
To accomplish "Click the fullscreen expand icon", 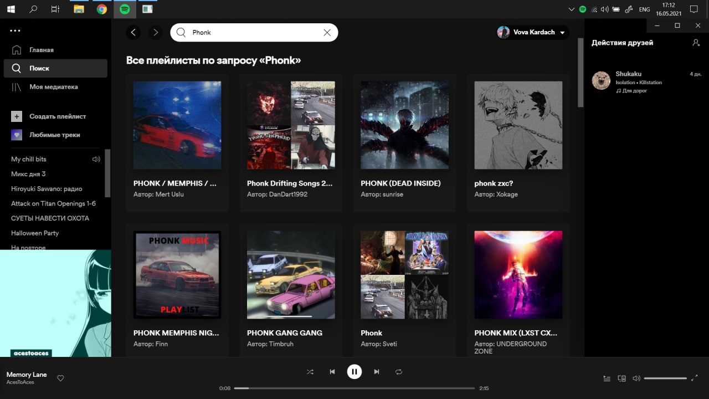I will pyautogui.click(x=695, y=378).
